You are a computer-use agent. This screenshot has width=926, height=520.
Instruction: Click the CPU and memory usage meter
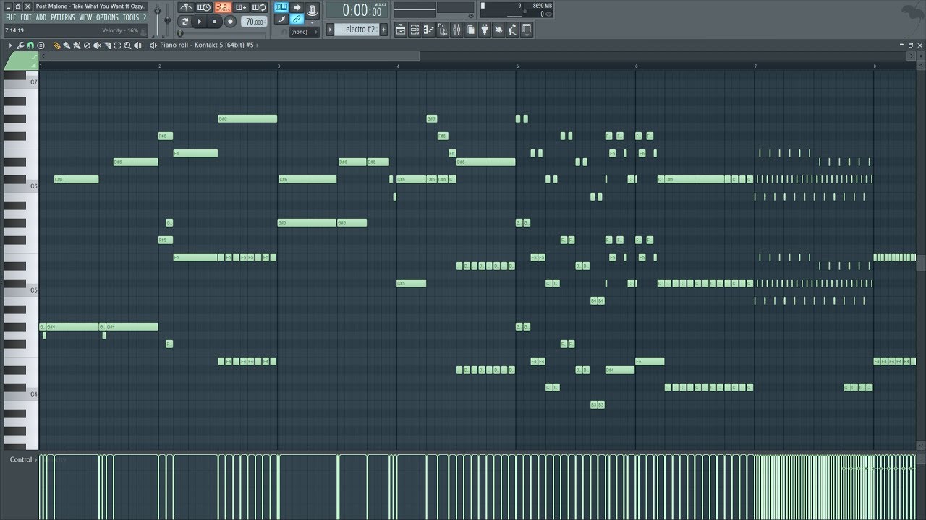point(517,9)
